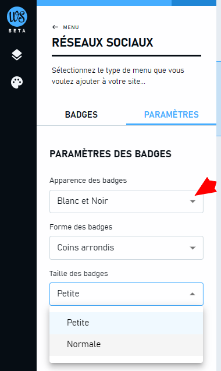Click the PARAMÈTRES DES BADGES section title
The width and height of the screenshot is (221, 371).
tap(110, 154)
